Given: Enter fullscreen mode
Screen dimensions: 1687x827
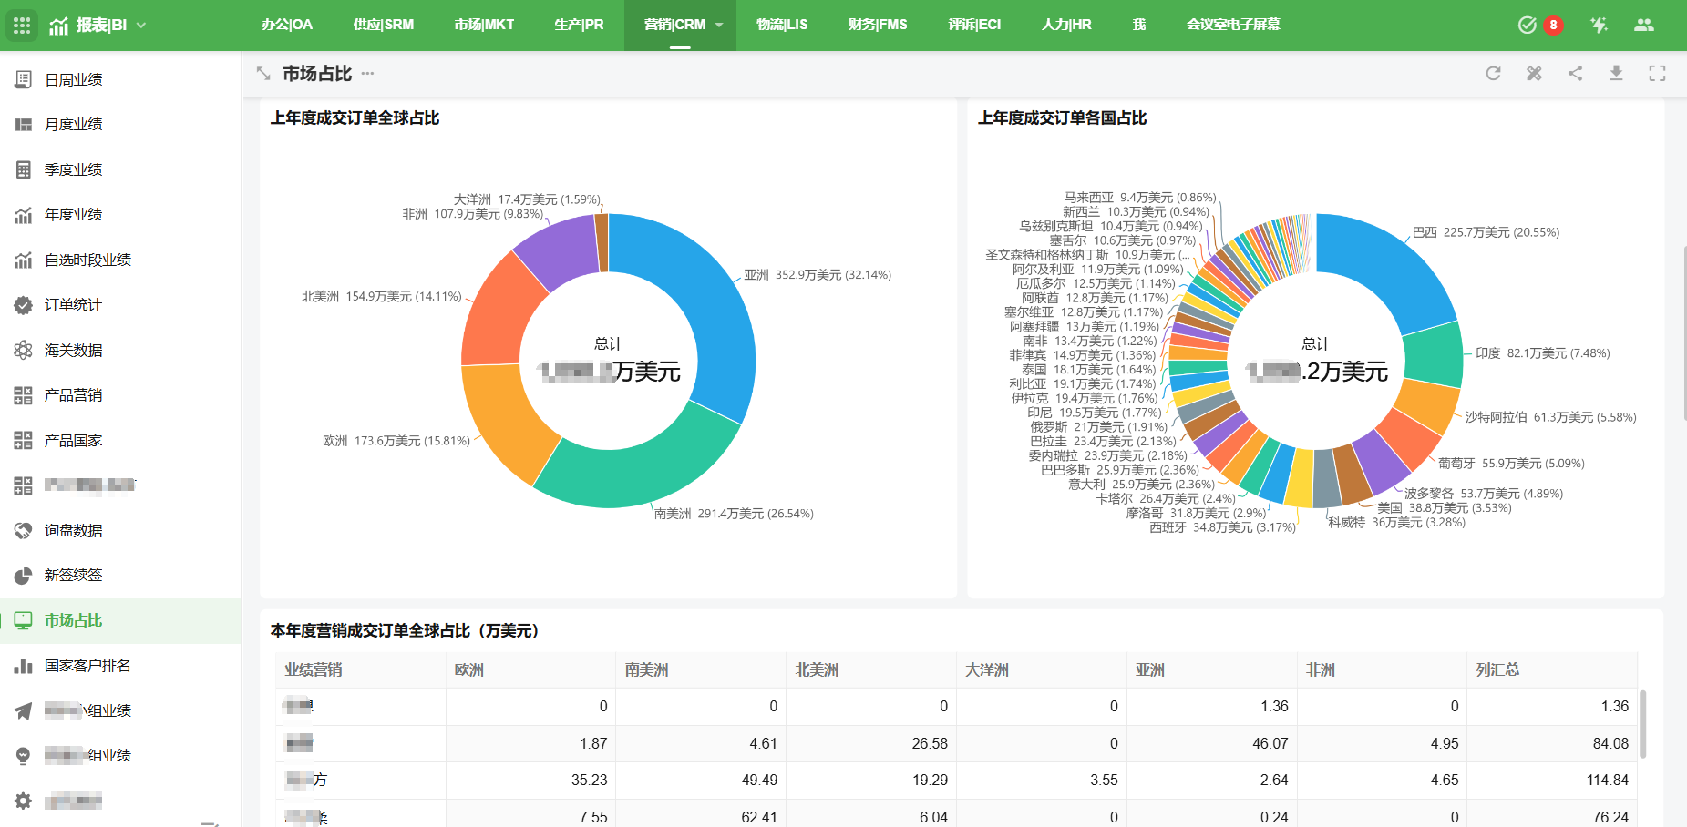Looking at the screenshot, I should [1657, 74].
